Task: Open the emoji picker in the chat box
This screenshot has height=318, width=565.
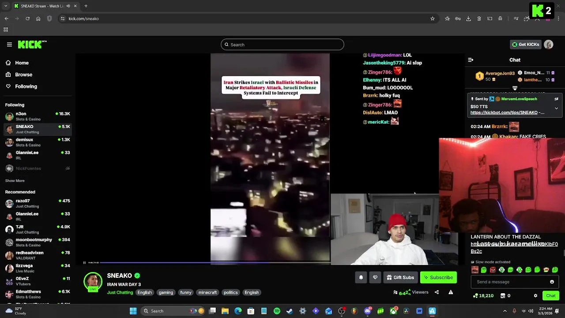Action: (x=552, y=282)
